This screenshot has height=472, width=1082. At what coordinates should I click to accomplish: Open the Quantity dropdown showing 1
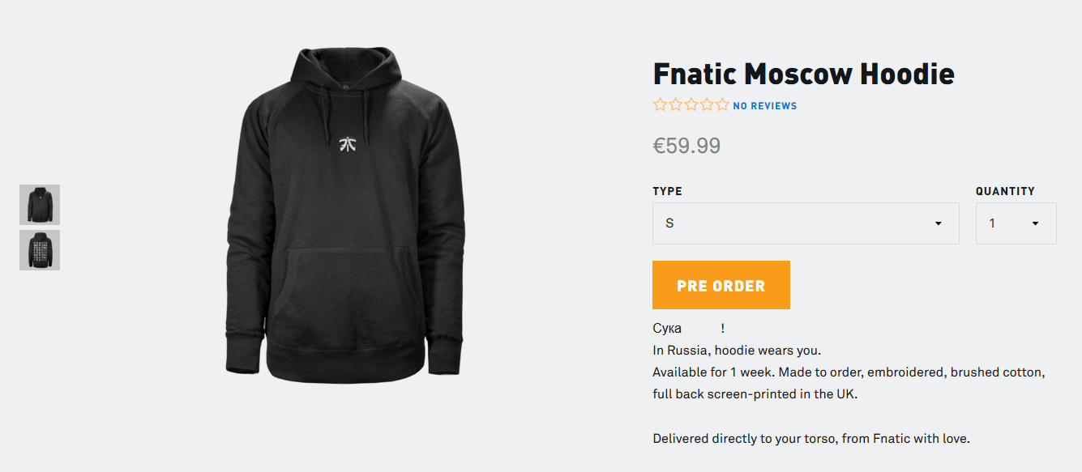click(x=1016, y=223)
